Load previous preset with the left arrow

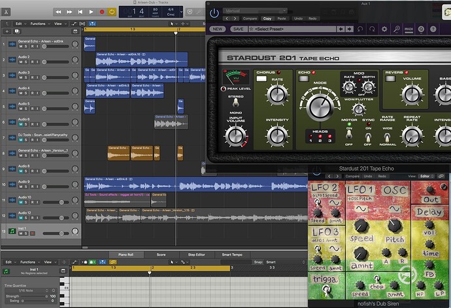coord(341,29)
